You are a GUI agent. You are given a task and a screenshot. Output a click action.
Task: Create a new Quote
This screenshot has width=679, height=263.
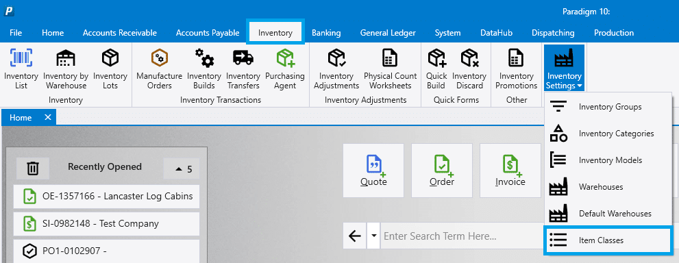coord(373,171)
